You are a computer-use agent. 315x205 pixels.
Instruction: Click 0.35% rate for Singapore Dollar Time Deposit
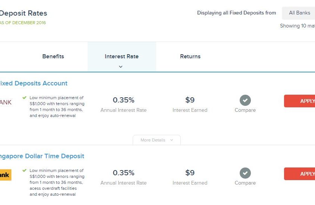click(x=123, y=173)
